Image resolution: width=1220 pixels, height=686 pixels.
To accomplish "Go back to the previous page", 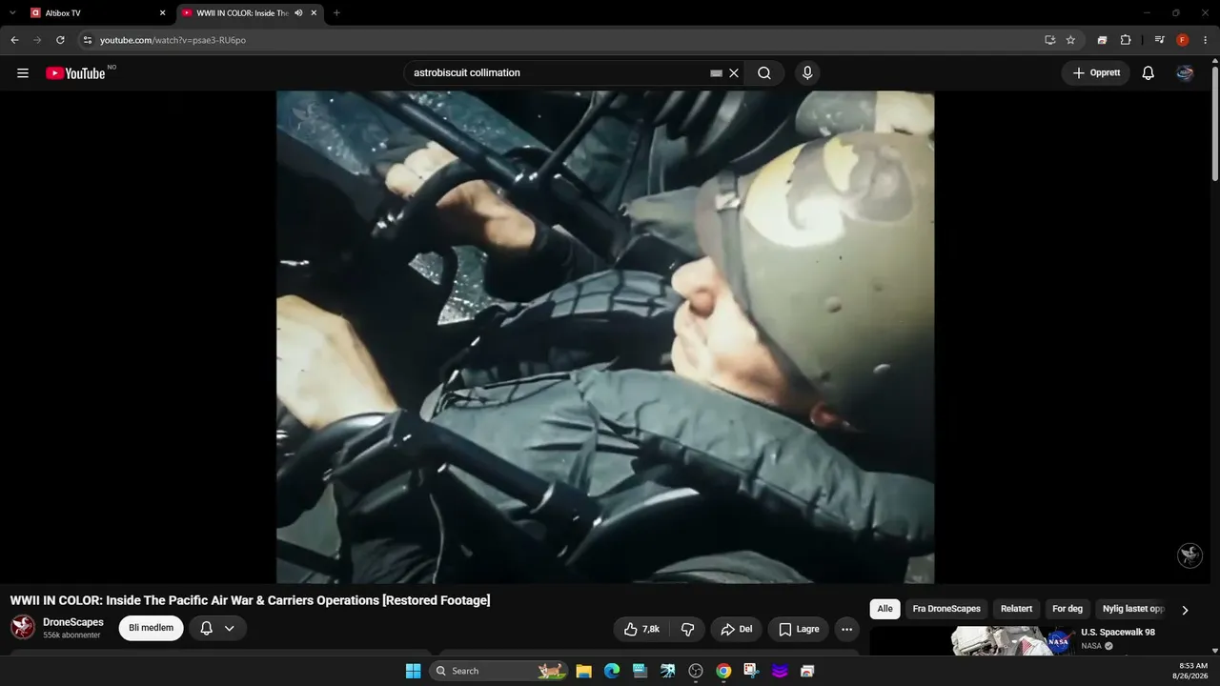I will click(x=14, y=40).
